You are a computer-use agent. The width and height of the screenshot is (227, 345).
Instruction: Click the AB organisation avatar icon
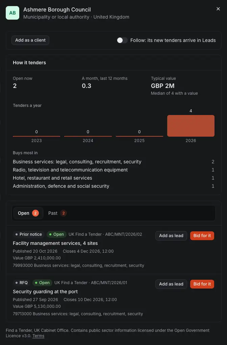click(x=12, y=13)
